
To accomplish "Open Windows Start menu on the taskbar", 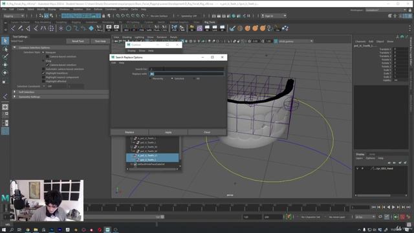I will click(4, 230).
